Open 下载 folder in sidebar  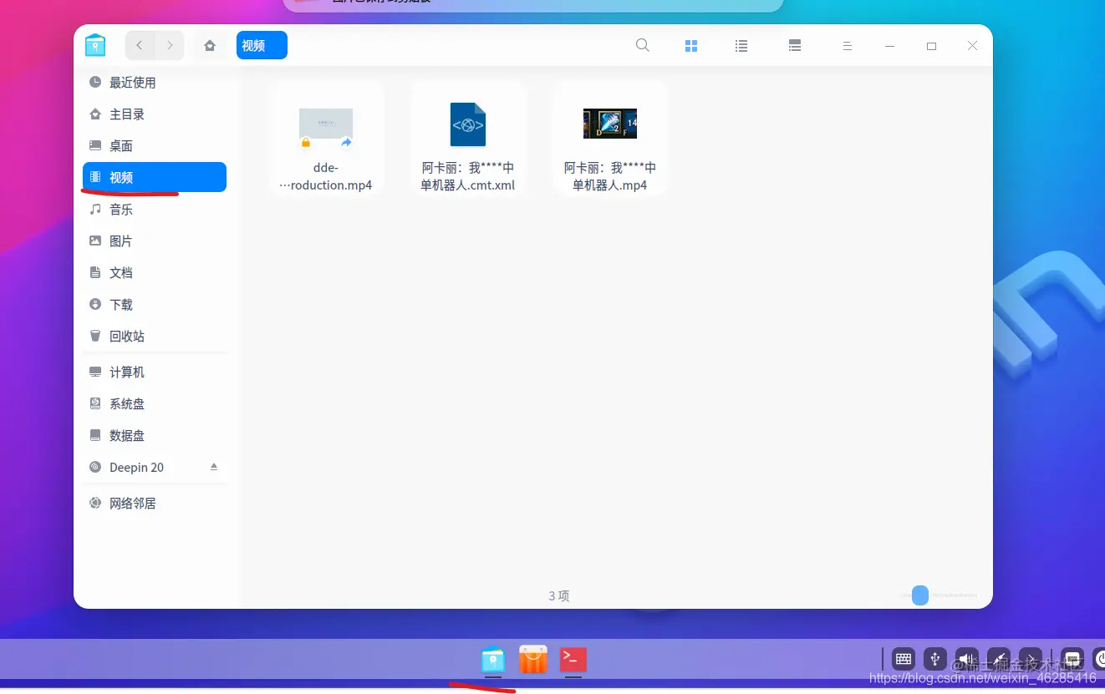point(155,305)
